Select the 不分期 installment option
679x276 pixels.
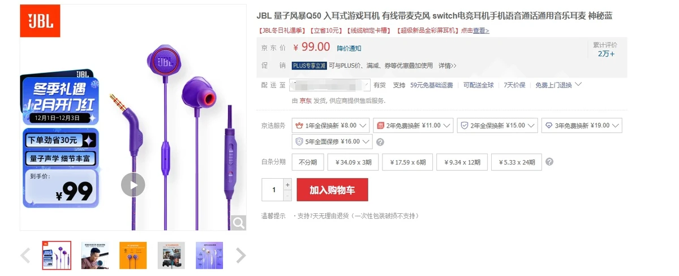pos(308,162)
